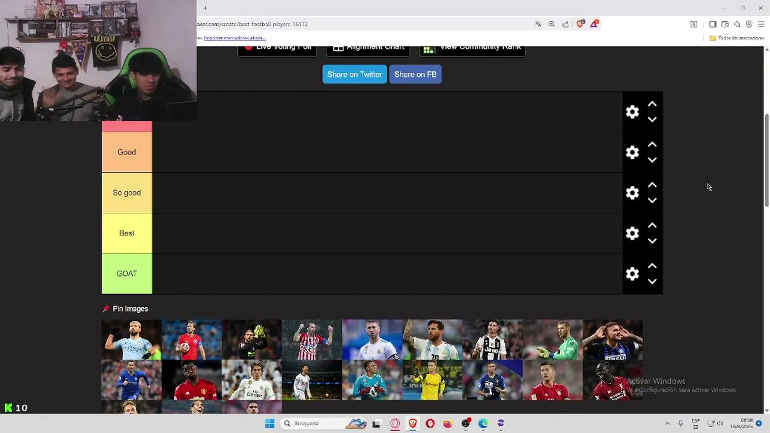Expand the system tray hidden icons chevron
The height and width of the screenshot is (433, 770).
click(x=667, y=423)
